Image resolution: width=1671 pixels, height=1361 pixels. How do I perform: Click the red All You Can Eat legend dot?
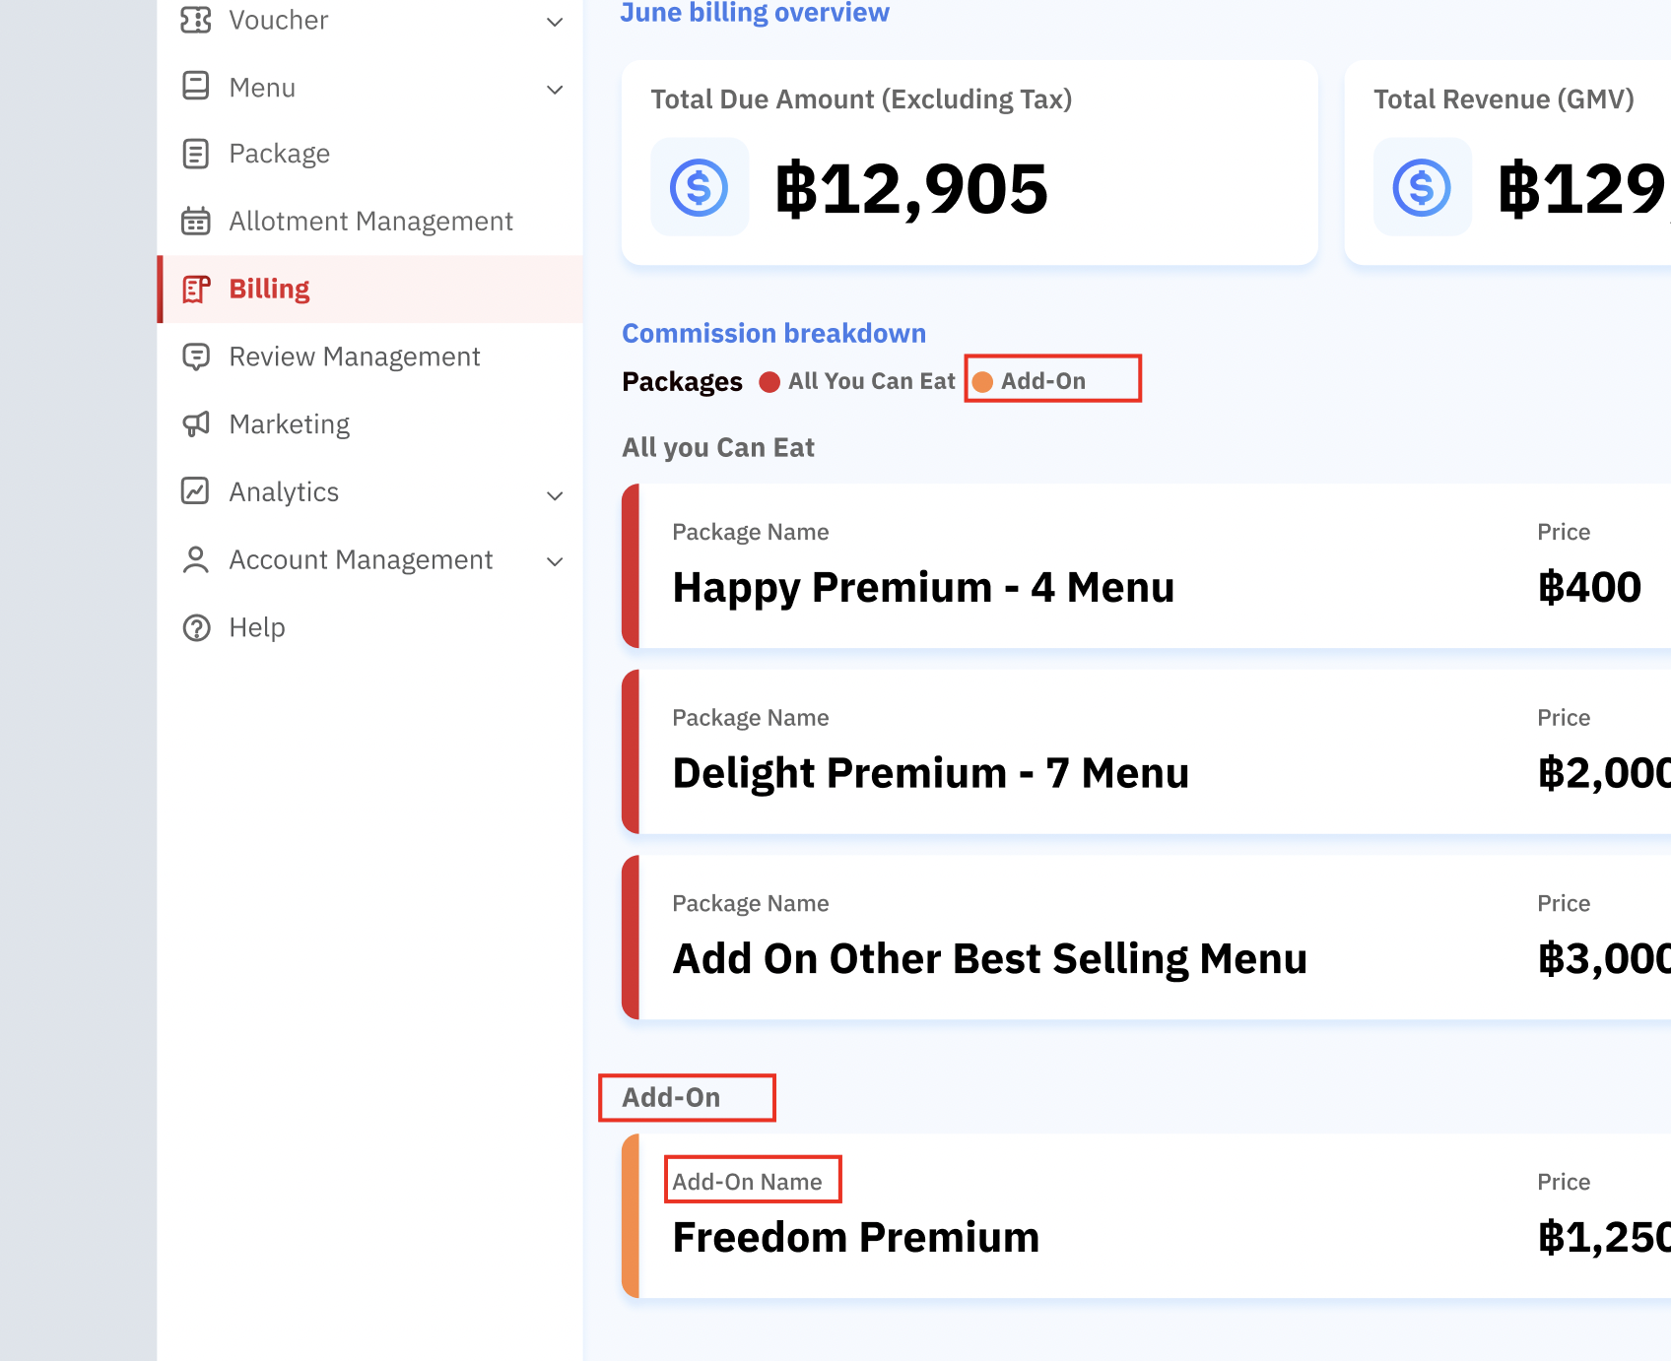point(769,382)
